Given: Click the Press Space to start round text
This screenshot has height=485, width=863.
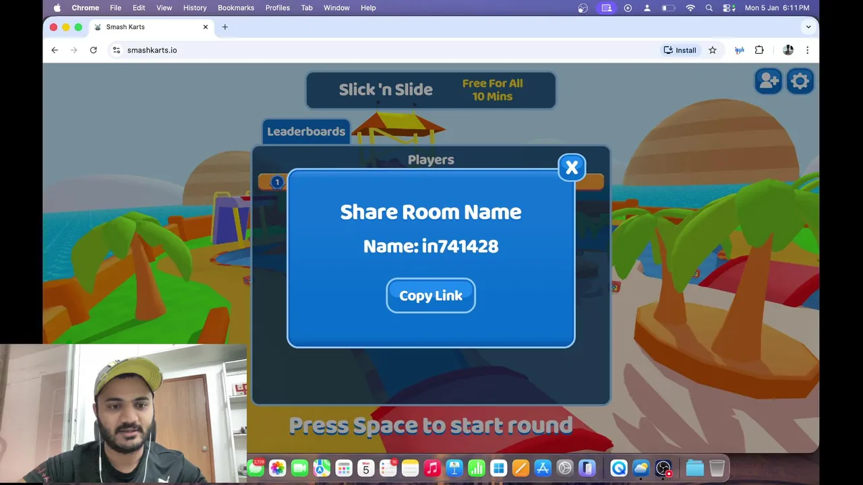Looking at the screenshot, I should pyautogui.click(x=431, y=426).
